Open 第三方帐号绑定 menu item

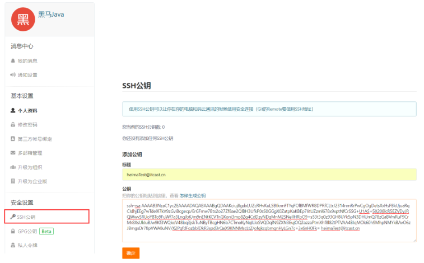(x=35, y=139)
